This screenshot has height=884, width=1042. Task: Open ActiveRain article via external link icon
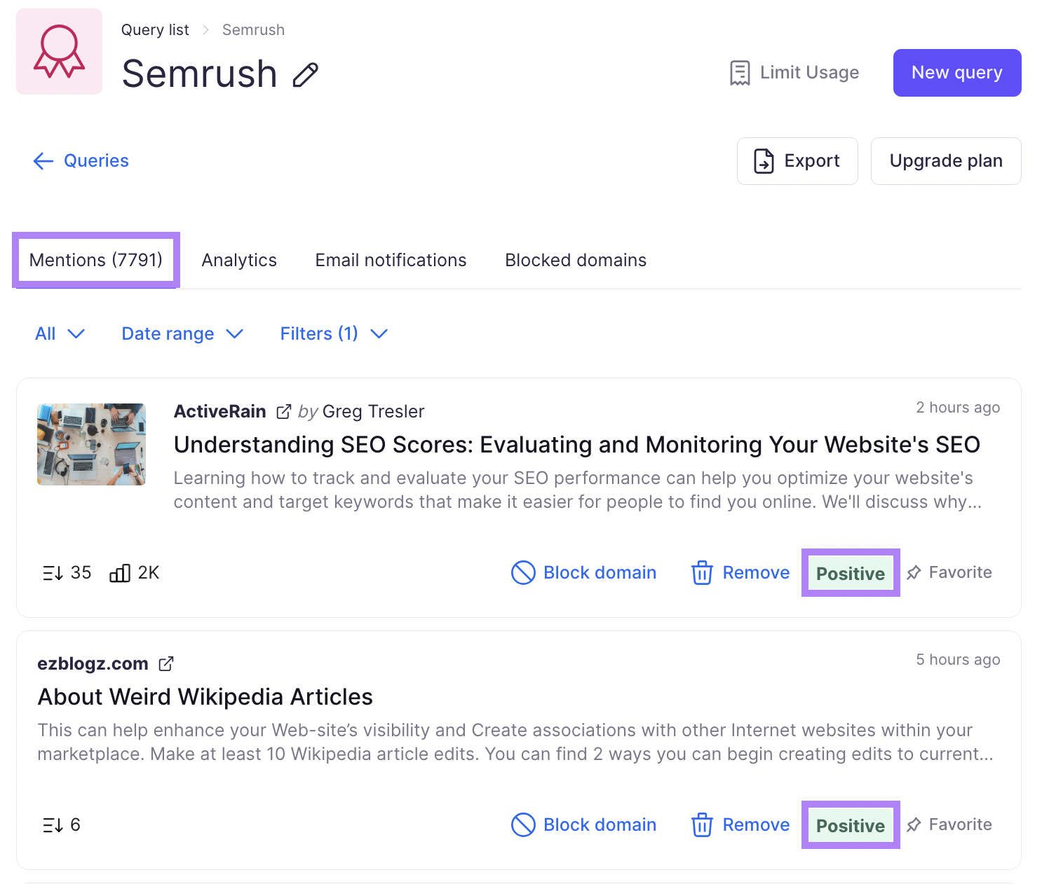(283, 411)
